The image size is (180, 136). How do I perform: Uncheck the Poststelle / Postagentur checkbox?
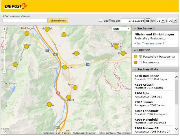140,57
